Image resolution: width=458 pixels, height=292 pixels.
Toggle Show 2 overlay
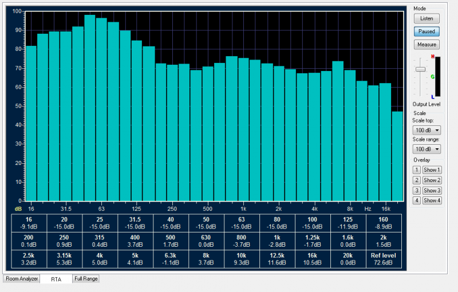[x=432, y=180]
